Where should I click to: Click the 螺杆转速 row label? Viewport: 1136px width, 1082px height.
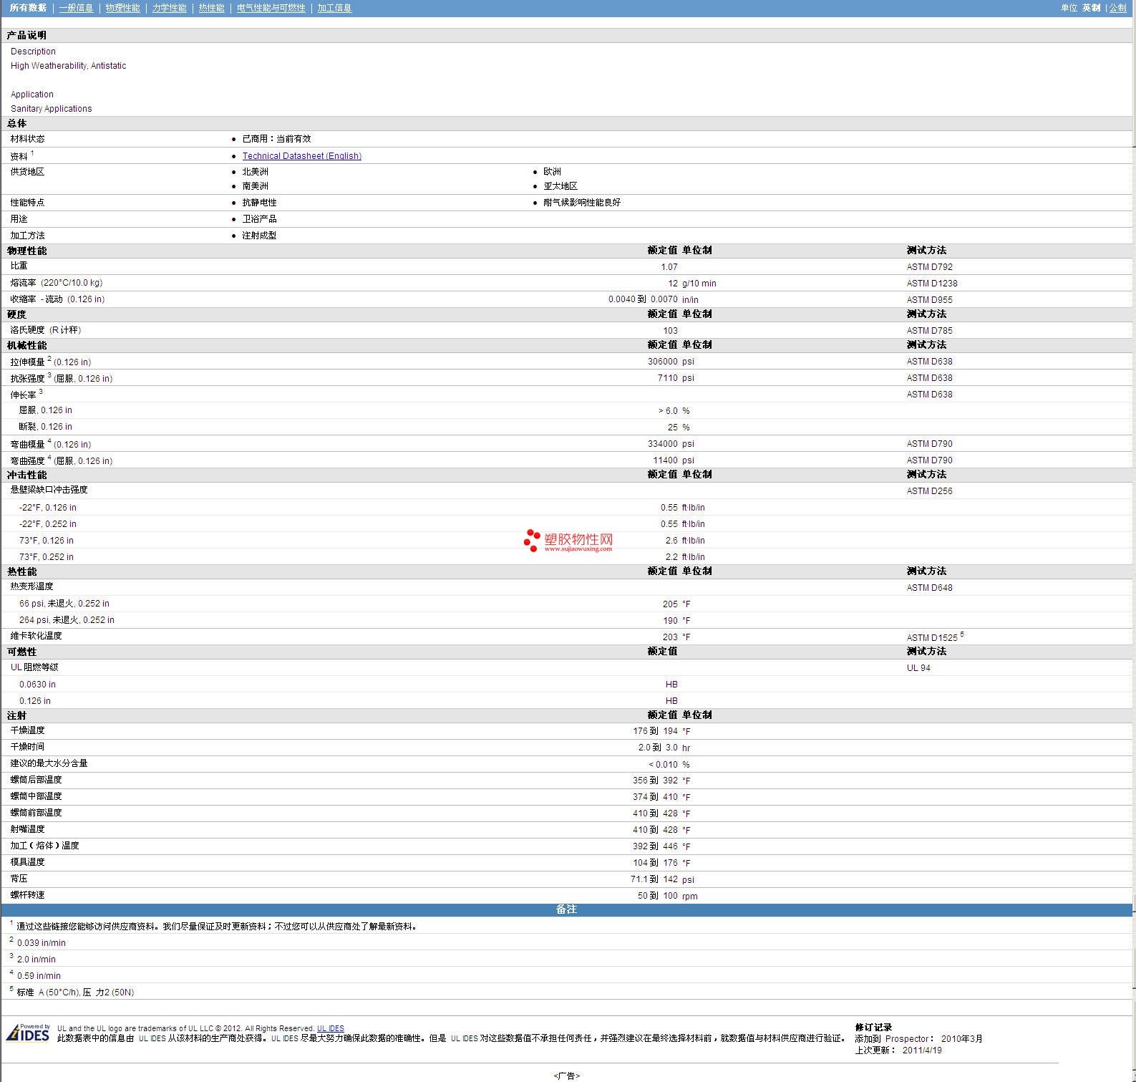point(27,895)
